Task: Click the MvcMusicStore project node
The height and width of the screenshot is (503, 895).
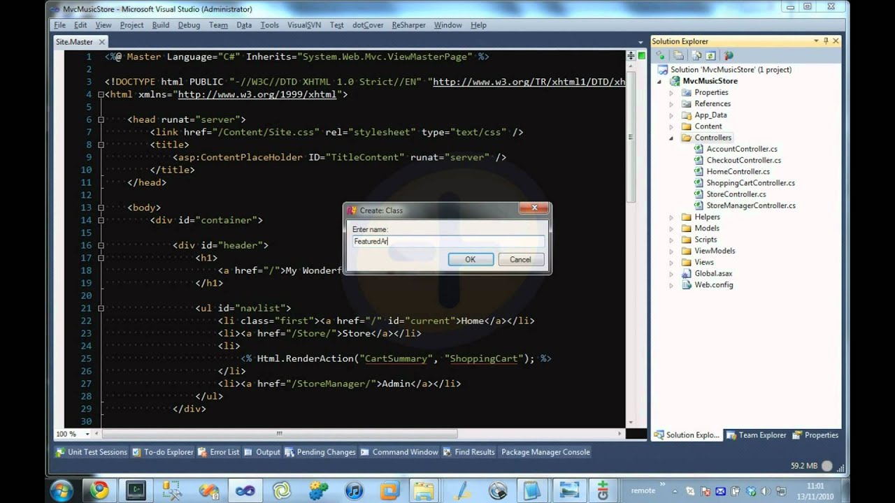Action: coord(710,81)
